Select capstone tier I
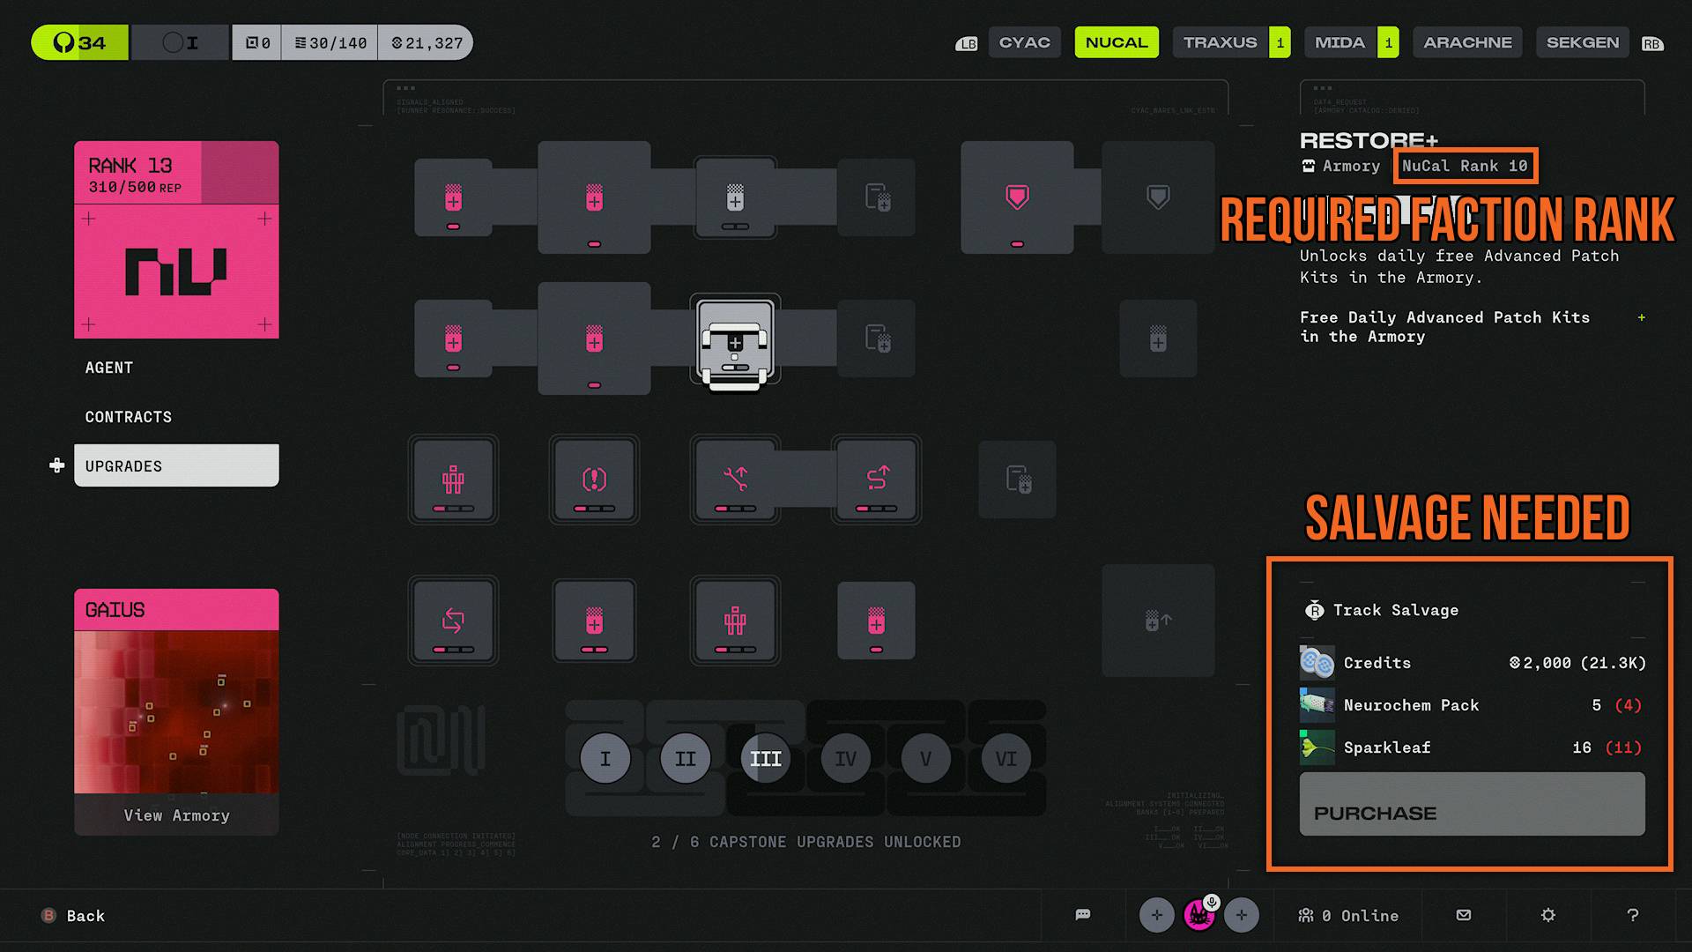 605,758
